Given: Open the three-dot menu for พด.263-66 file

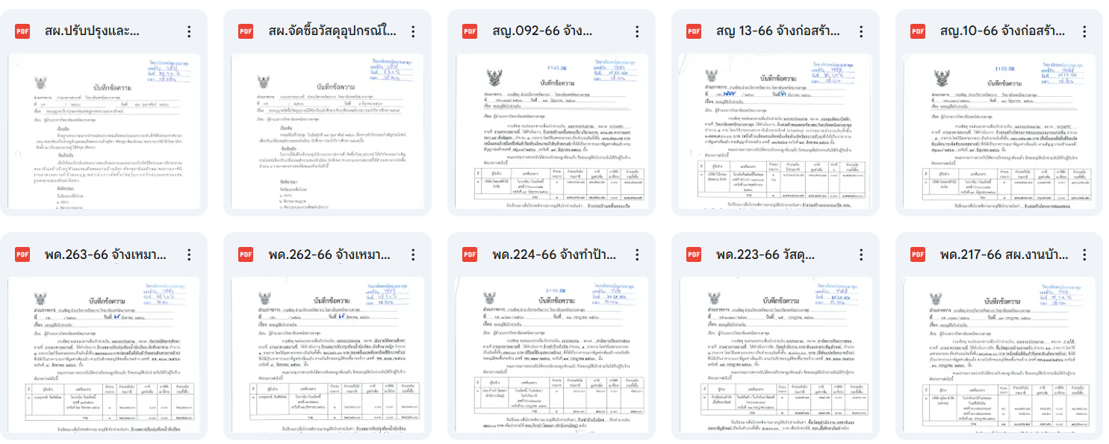Looking at the screenshot, I should 189,254.
